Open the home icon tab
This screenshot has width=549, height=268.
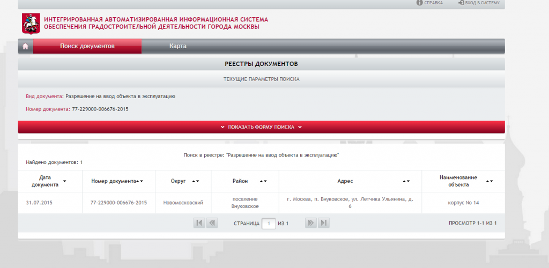(x=25, y=46)
